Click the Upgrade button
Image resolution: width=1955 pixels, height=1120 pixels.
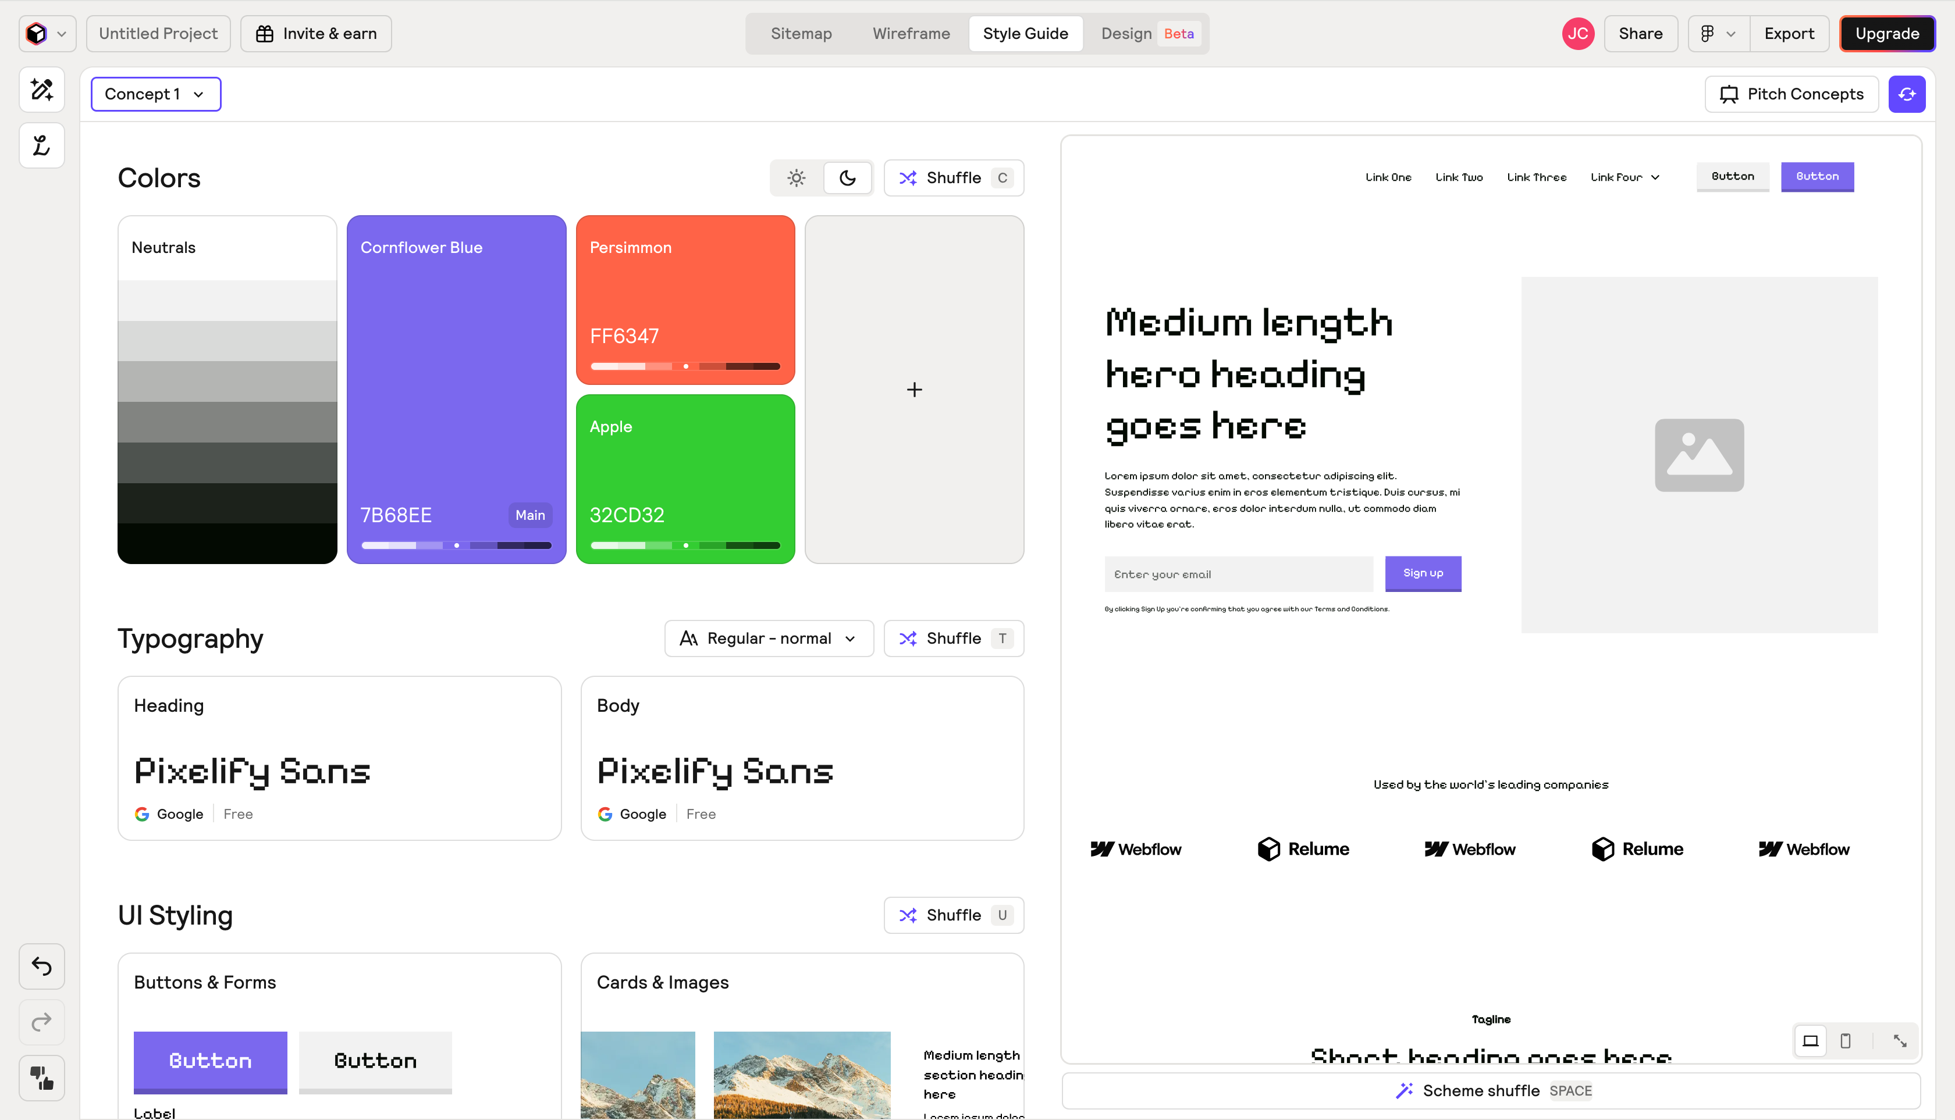(x=1886, y=34)
